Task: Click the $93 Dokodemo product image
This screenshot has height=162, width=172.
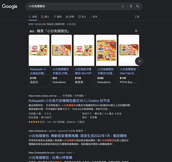Action: click(62, 50)
